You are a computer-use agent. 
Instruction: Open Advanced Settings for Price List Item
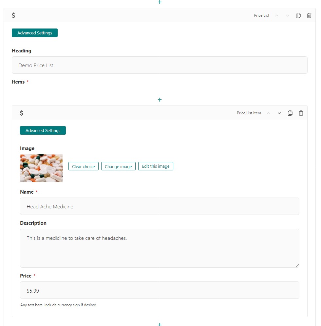[43, 130]
